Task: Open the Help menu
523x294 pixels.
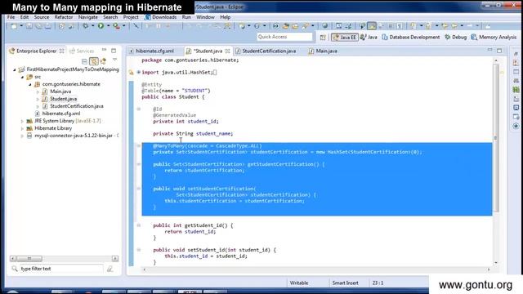Action: tap(226, 17)
